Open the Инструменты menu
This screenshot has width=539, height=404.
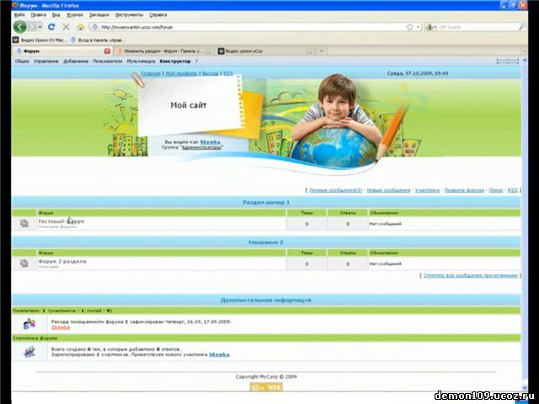coord(129,15)
